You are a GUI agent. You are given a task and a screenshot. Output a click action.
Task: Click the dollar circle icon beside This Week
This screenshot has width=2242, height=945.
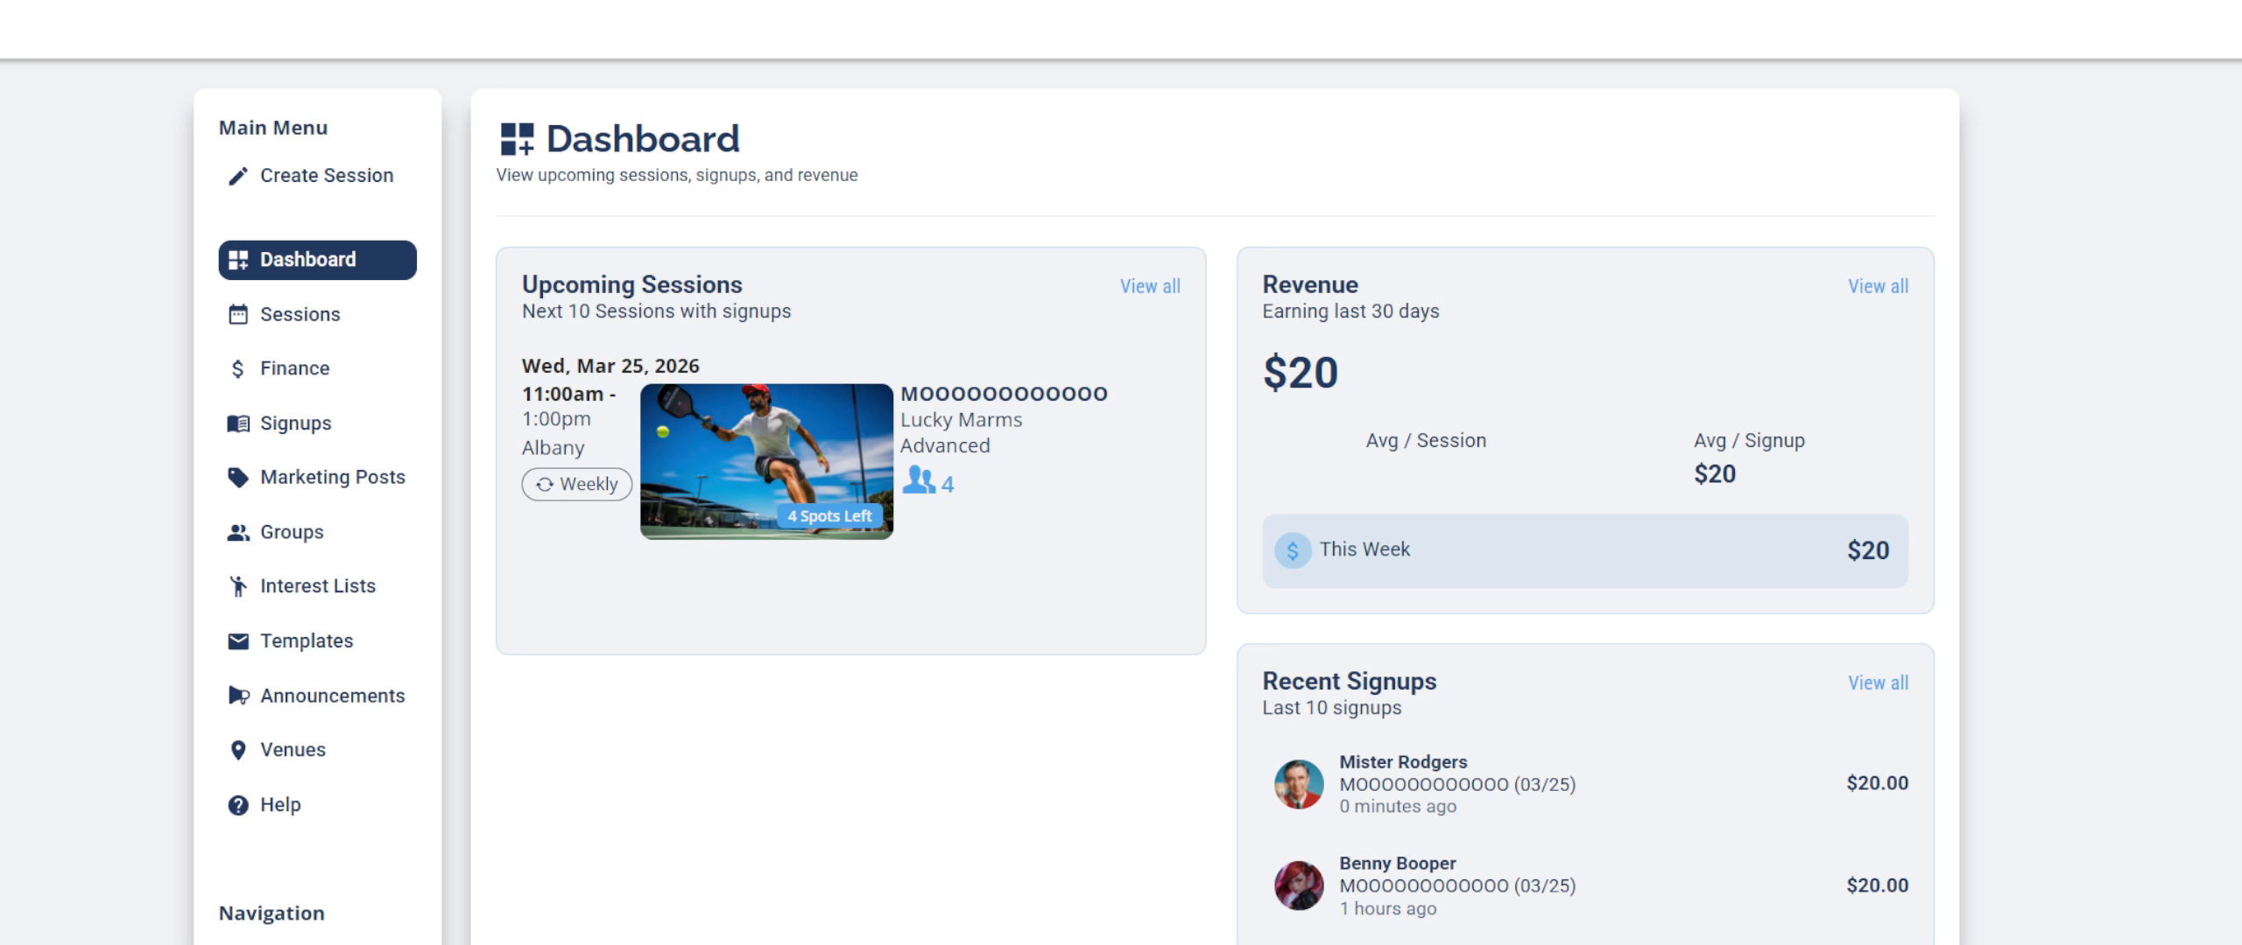1293,550
